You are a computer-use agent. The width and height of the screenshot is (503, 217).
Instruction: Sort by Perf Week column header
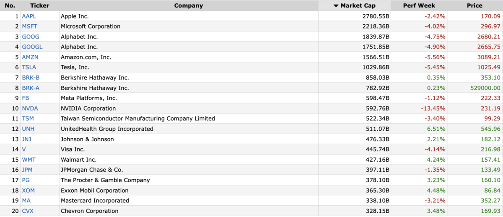point(419,5)
